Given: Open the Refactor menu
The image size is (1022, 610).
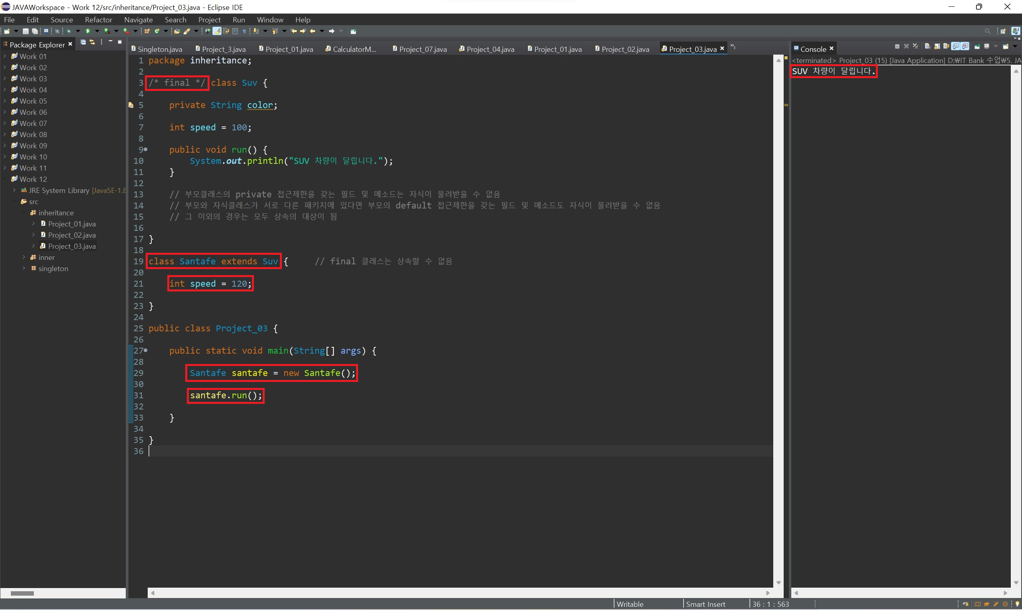Looking at the screenshot, I should (98, 20).
